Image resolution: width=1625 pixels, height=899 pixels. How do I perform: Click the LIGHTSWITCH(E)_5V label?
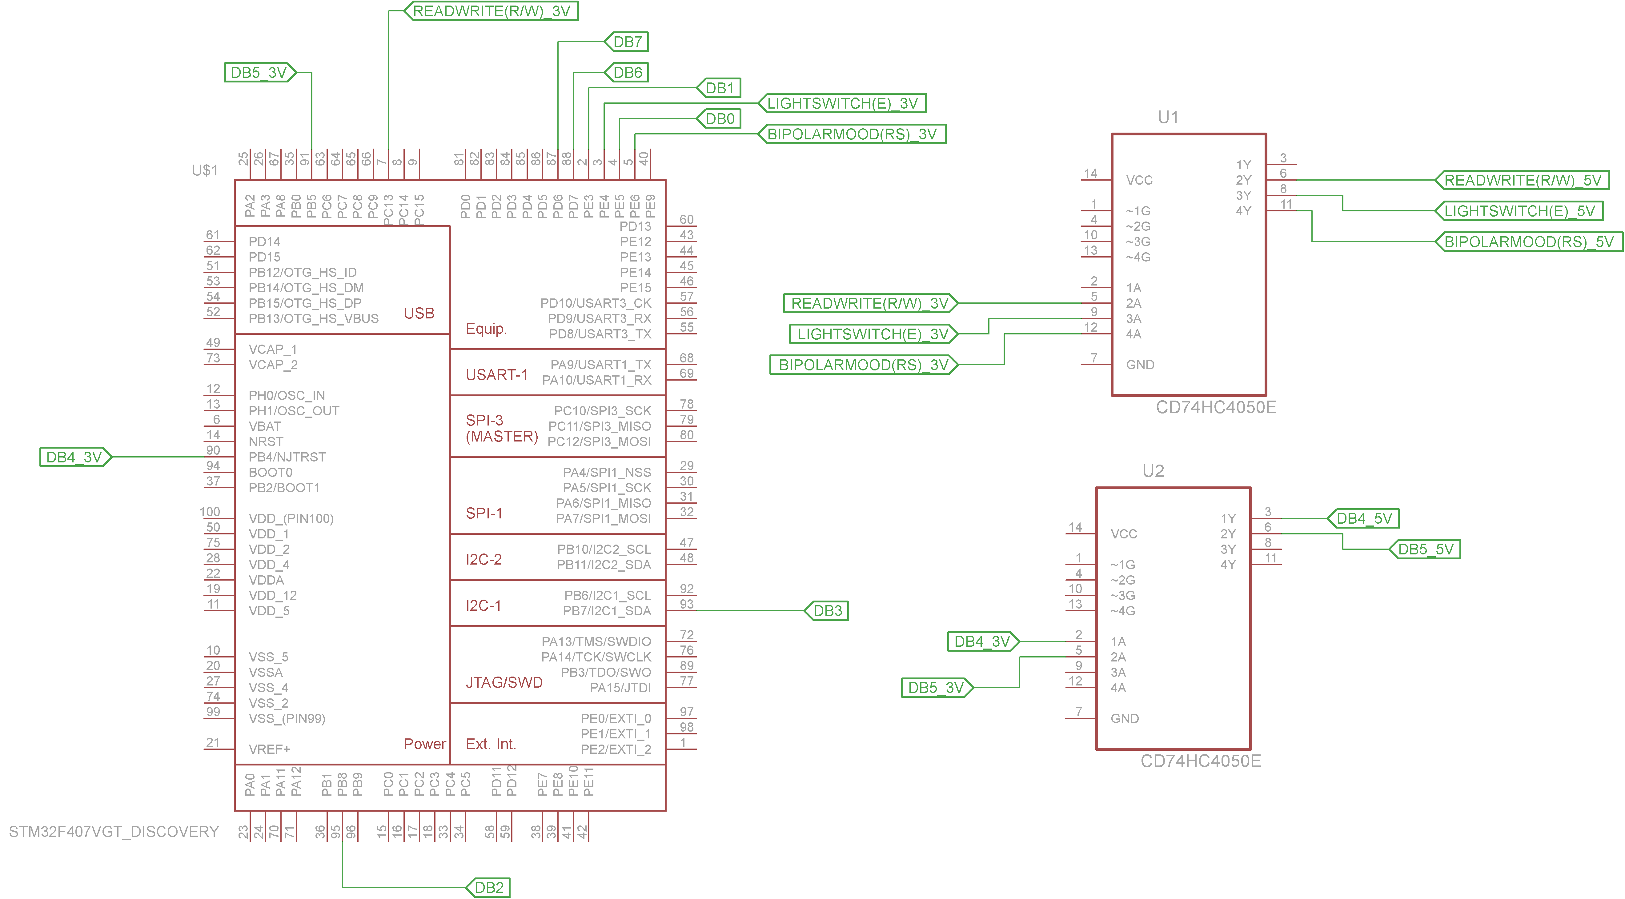point(1519,210)
